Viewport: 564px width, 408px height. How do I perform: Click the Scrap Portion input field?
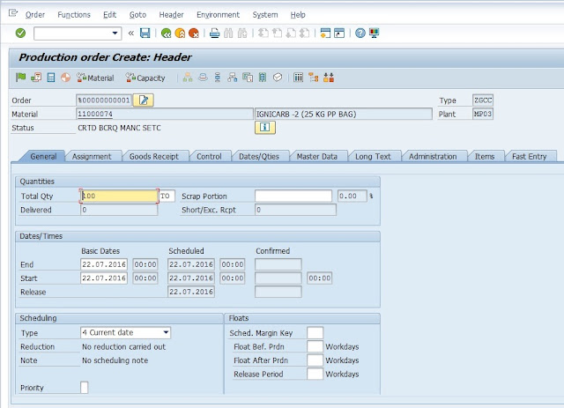(293, 197)
